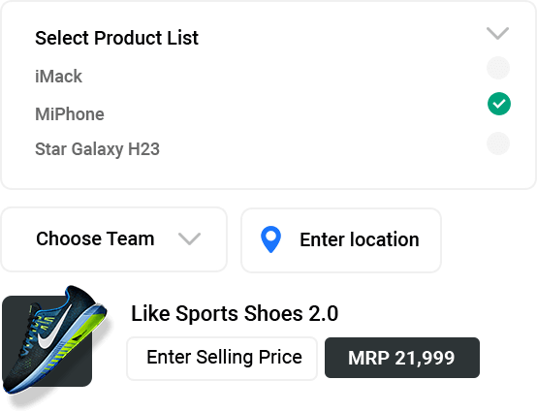Click the Enter location button
This screenshot has width=537, height=412.
coord(341,240)
